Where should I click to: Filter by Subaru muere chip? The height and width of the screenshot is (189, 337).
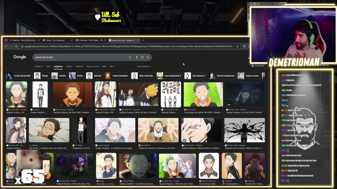249,76
